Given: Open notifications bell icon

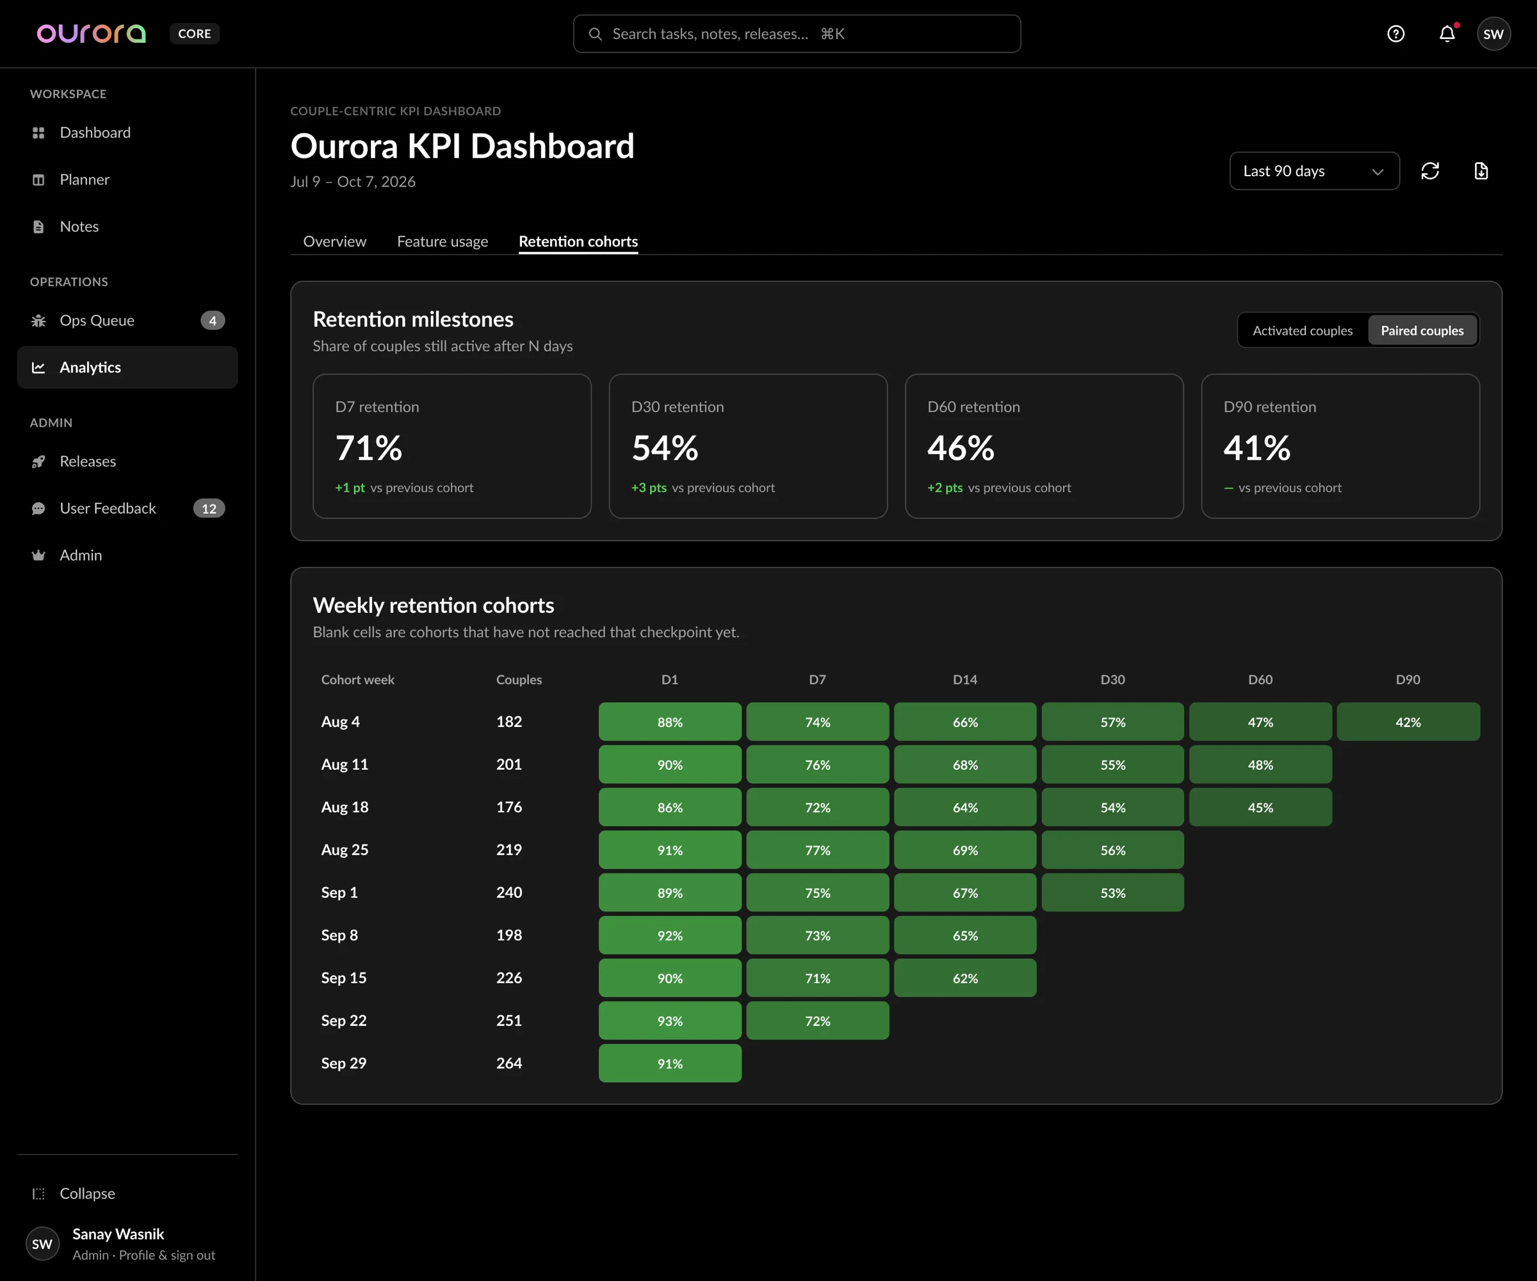Looking at the screenshot, I should [1447, 34].
